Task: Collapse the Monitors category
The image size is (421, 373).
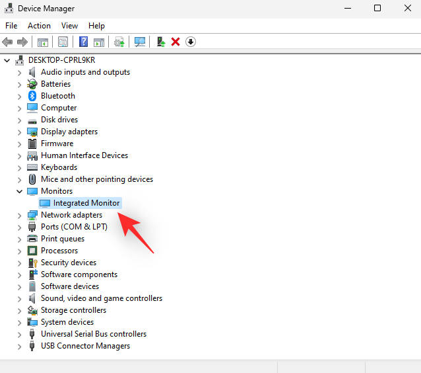Action: [19, 191]
